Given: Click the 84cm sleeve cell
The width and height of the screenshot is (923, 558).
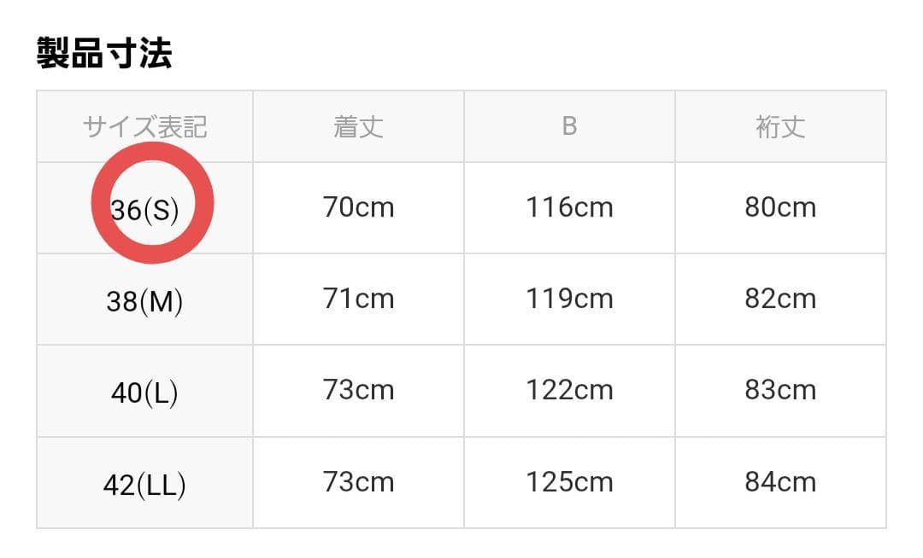Looking at the screenshot, I should 780,482.
